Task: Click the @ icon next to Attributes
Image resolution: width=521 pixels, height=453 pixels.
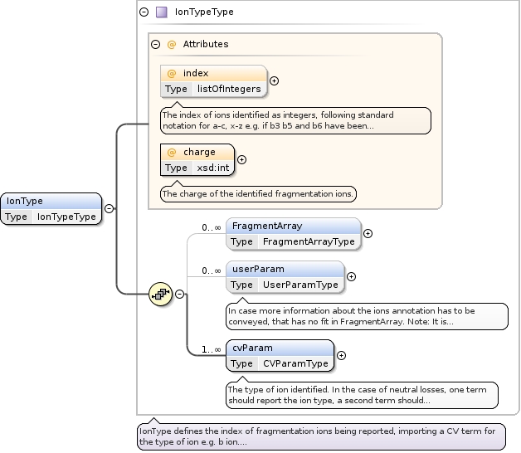Action: pyautogui.click(x=172, y=44)
